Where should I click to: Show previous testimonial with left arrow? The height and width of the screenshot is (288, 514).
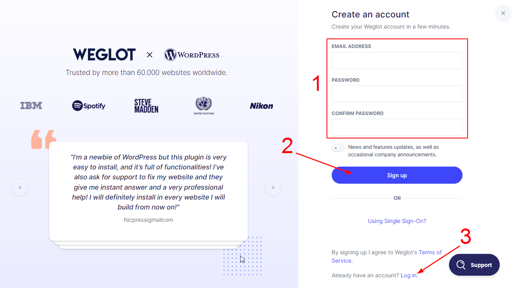coord(20,187)
